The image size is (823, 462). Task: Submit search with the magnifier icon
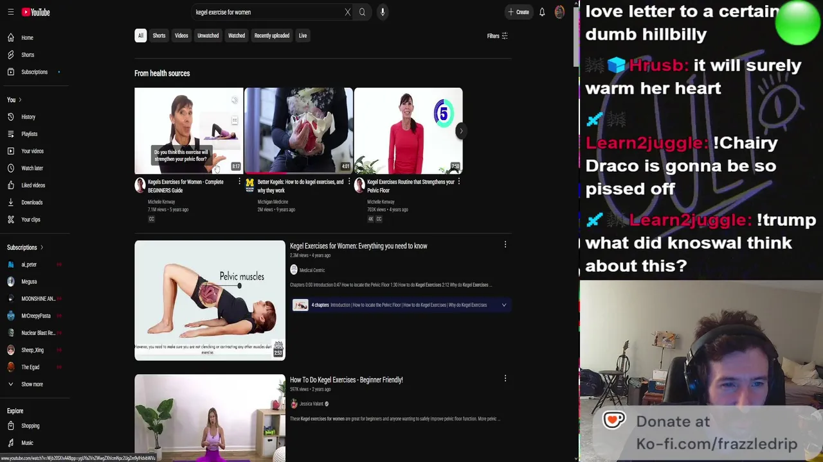pyautogui.click(x=362, y=12)
